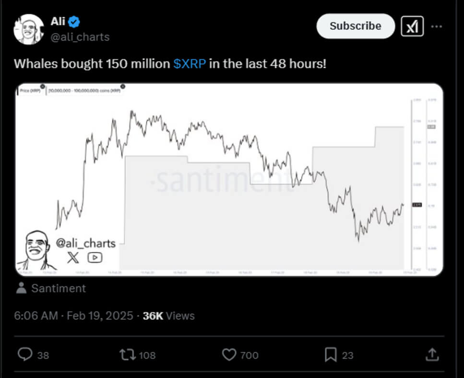This screenshot has height=378, width=464.
Task: Click the black current price marker on chart axis
Action: click(x=417, y=205)
